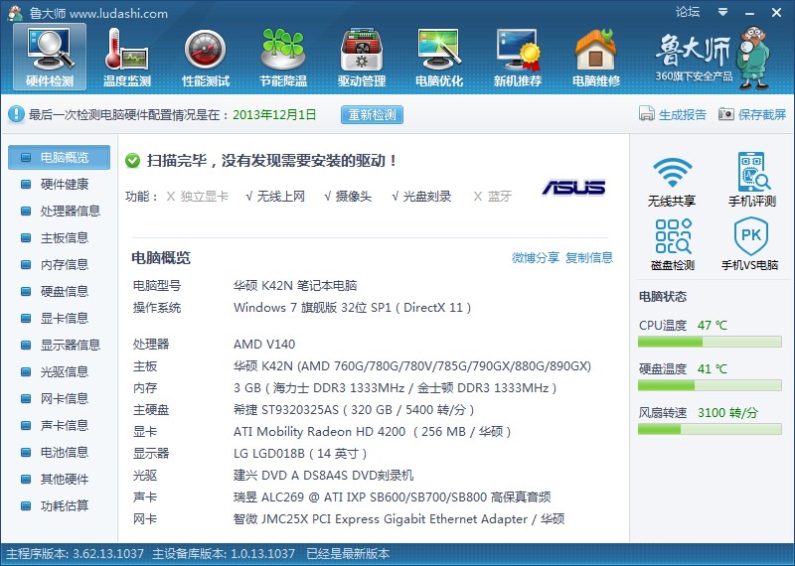
Task: Open 驱动管理 driver management
Action: pos(362,57)
